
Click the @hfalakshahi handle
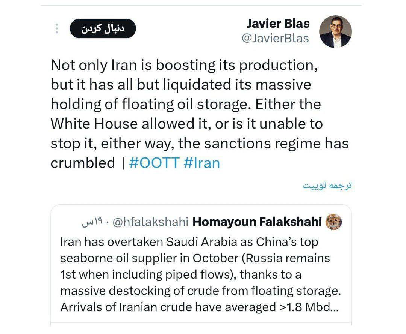tap(150, 222)
